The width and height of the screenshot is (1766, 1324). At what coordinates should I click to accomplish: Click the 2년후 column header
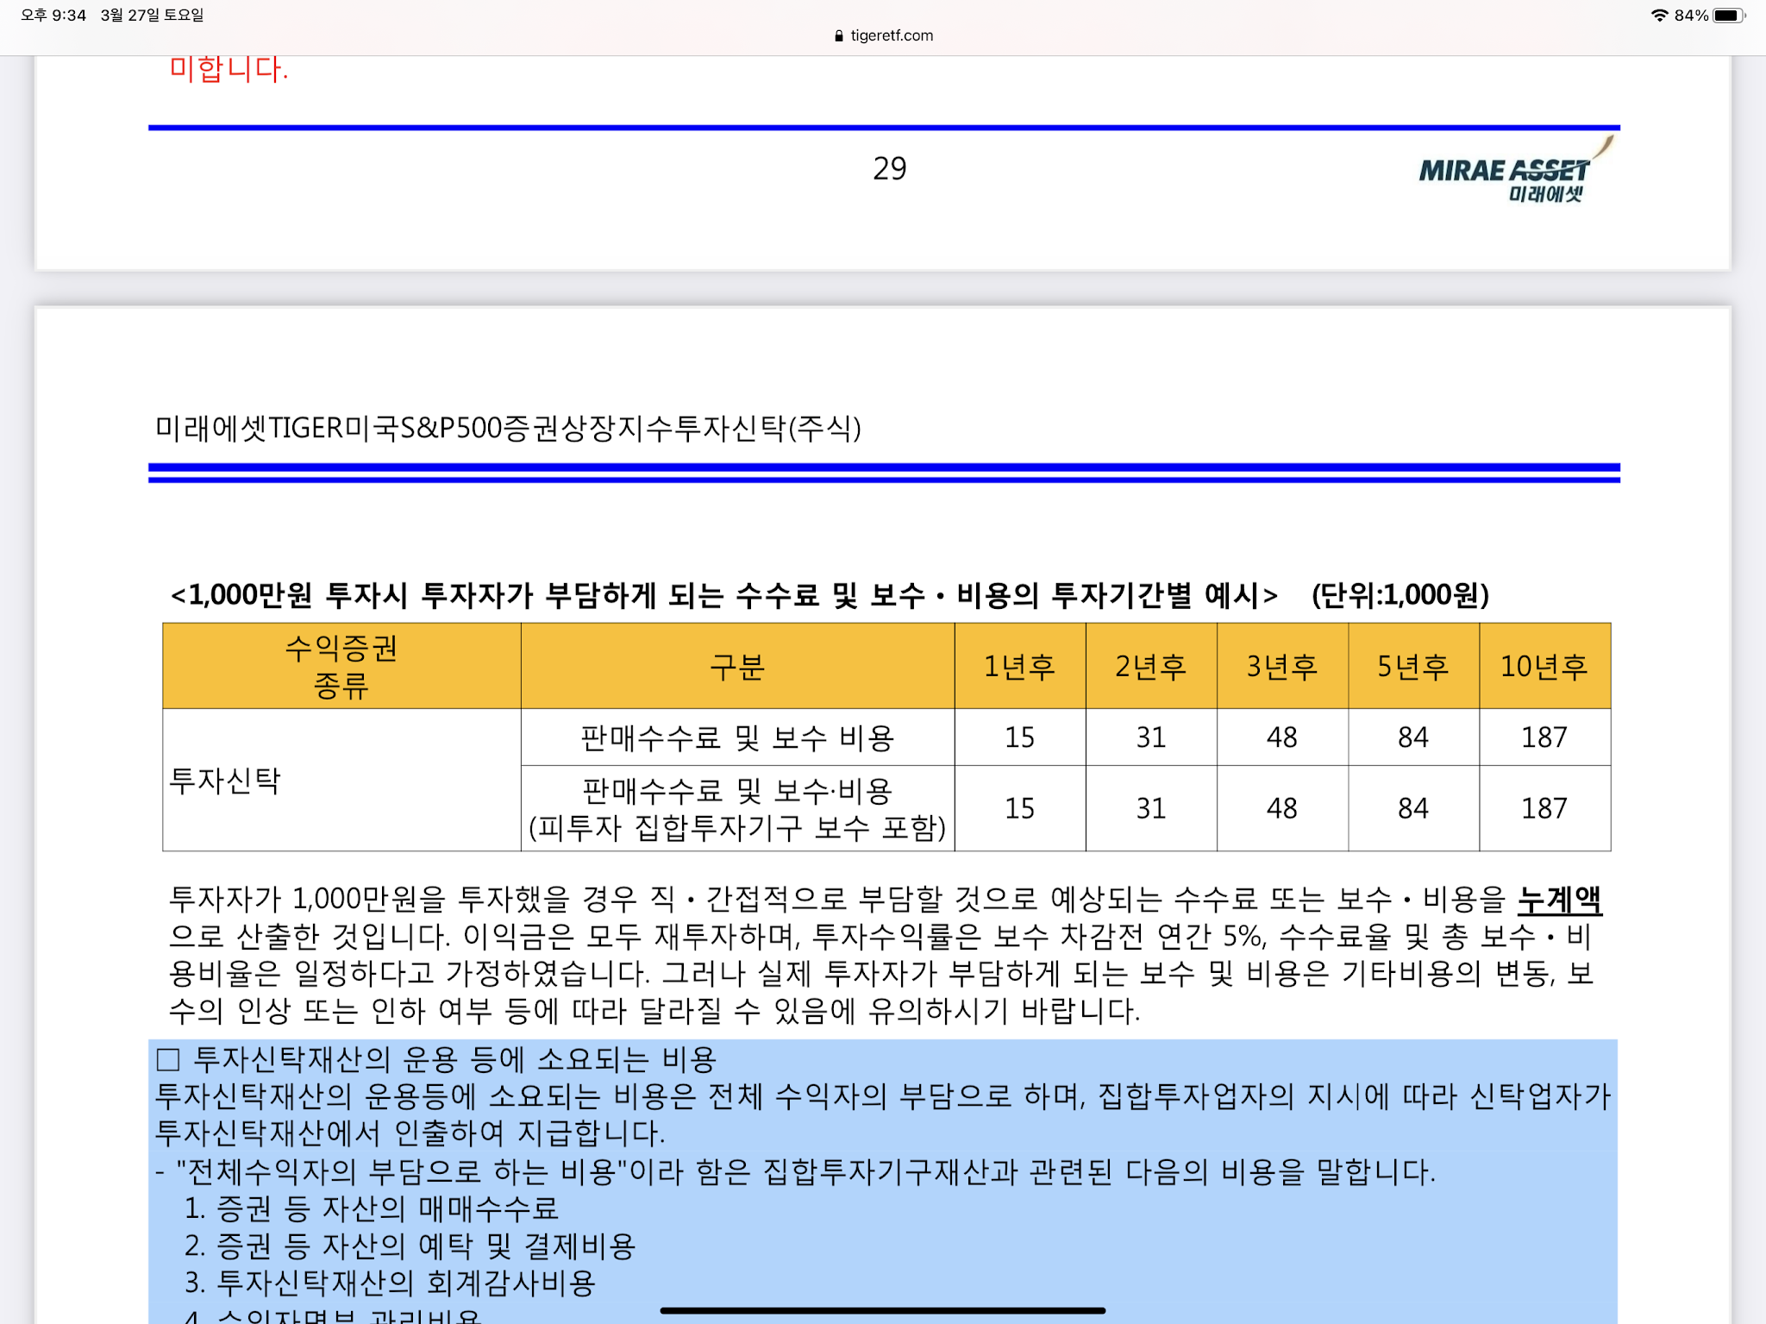(1151, 666)
